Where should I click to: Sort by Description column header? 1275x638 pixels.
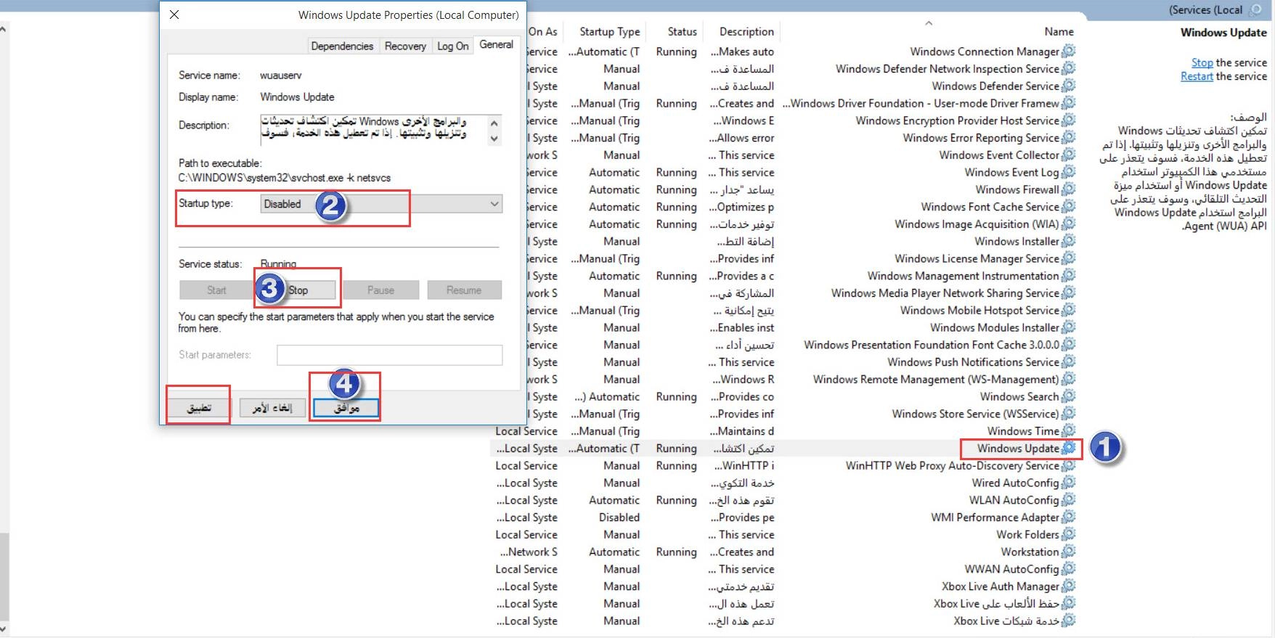coord(746,31)
